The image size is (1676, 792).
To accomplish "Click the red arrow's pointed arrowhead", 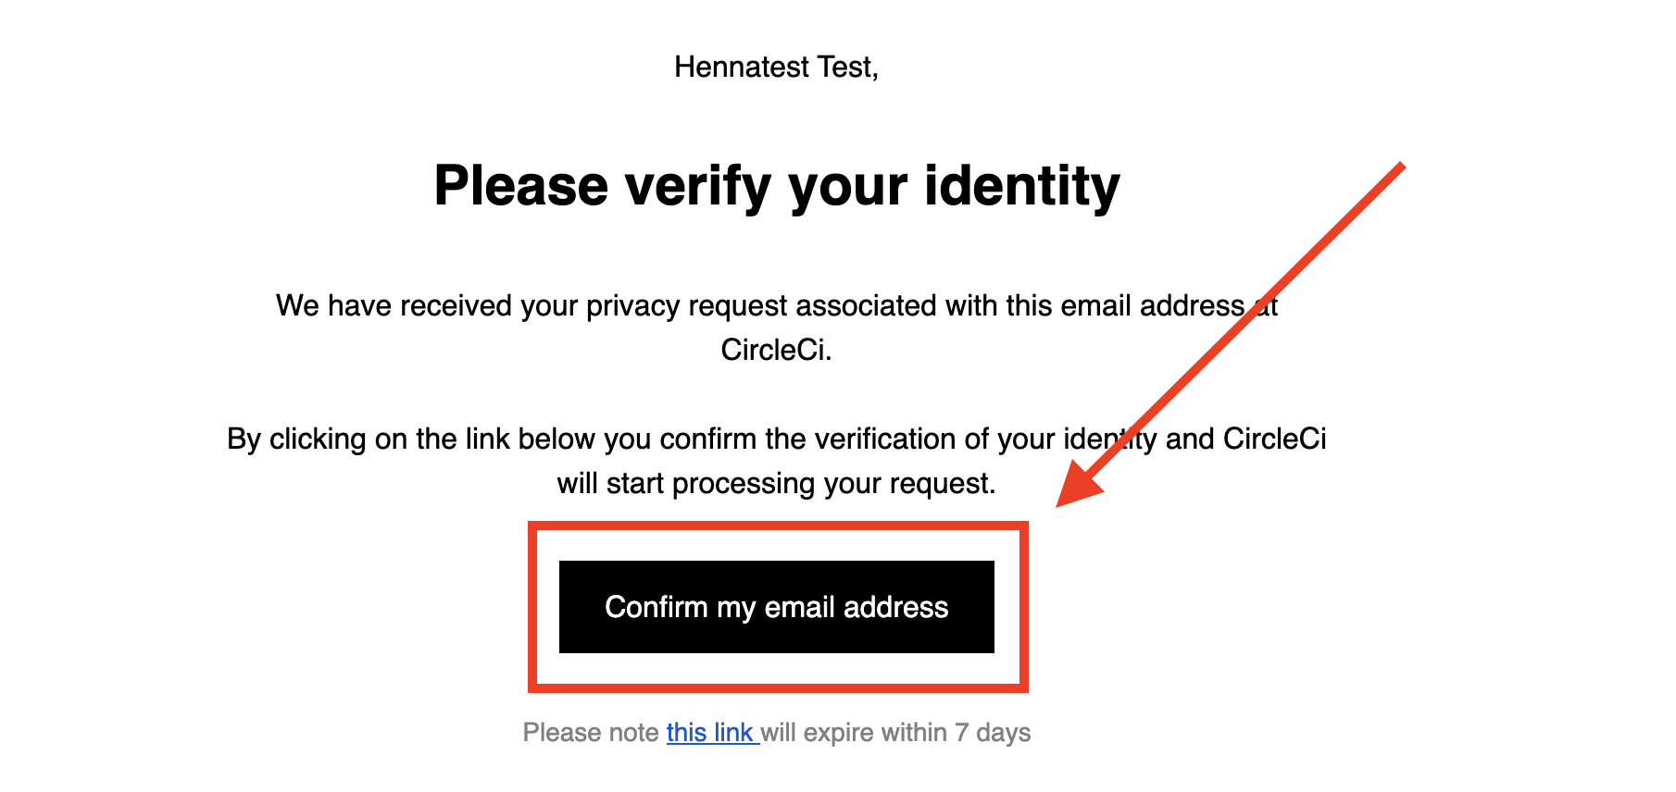I will point(1074,492).
